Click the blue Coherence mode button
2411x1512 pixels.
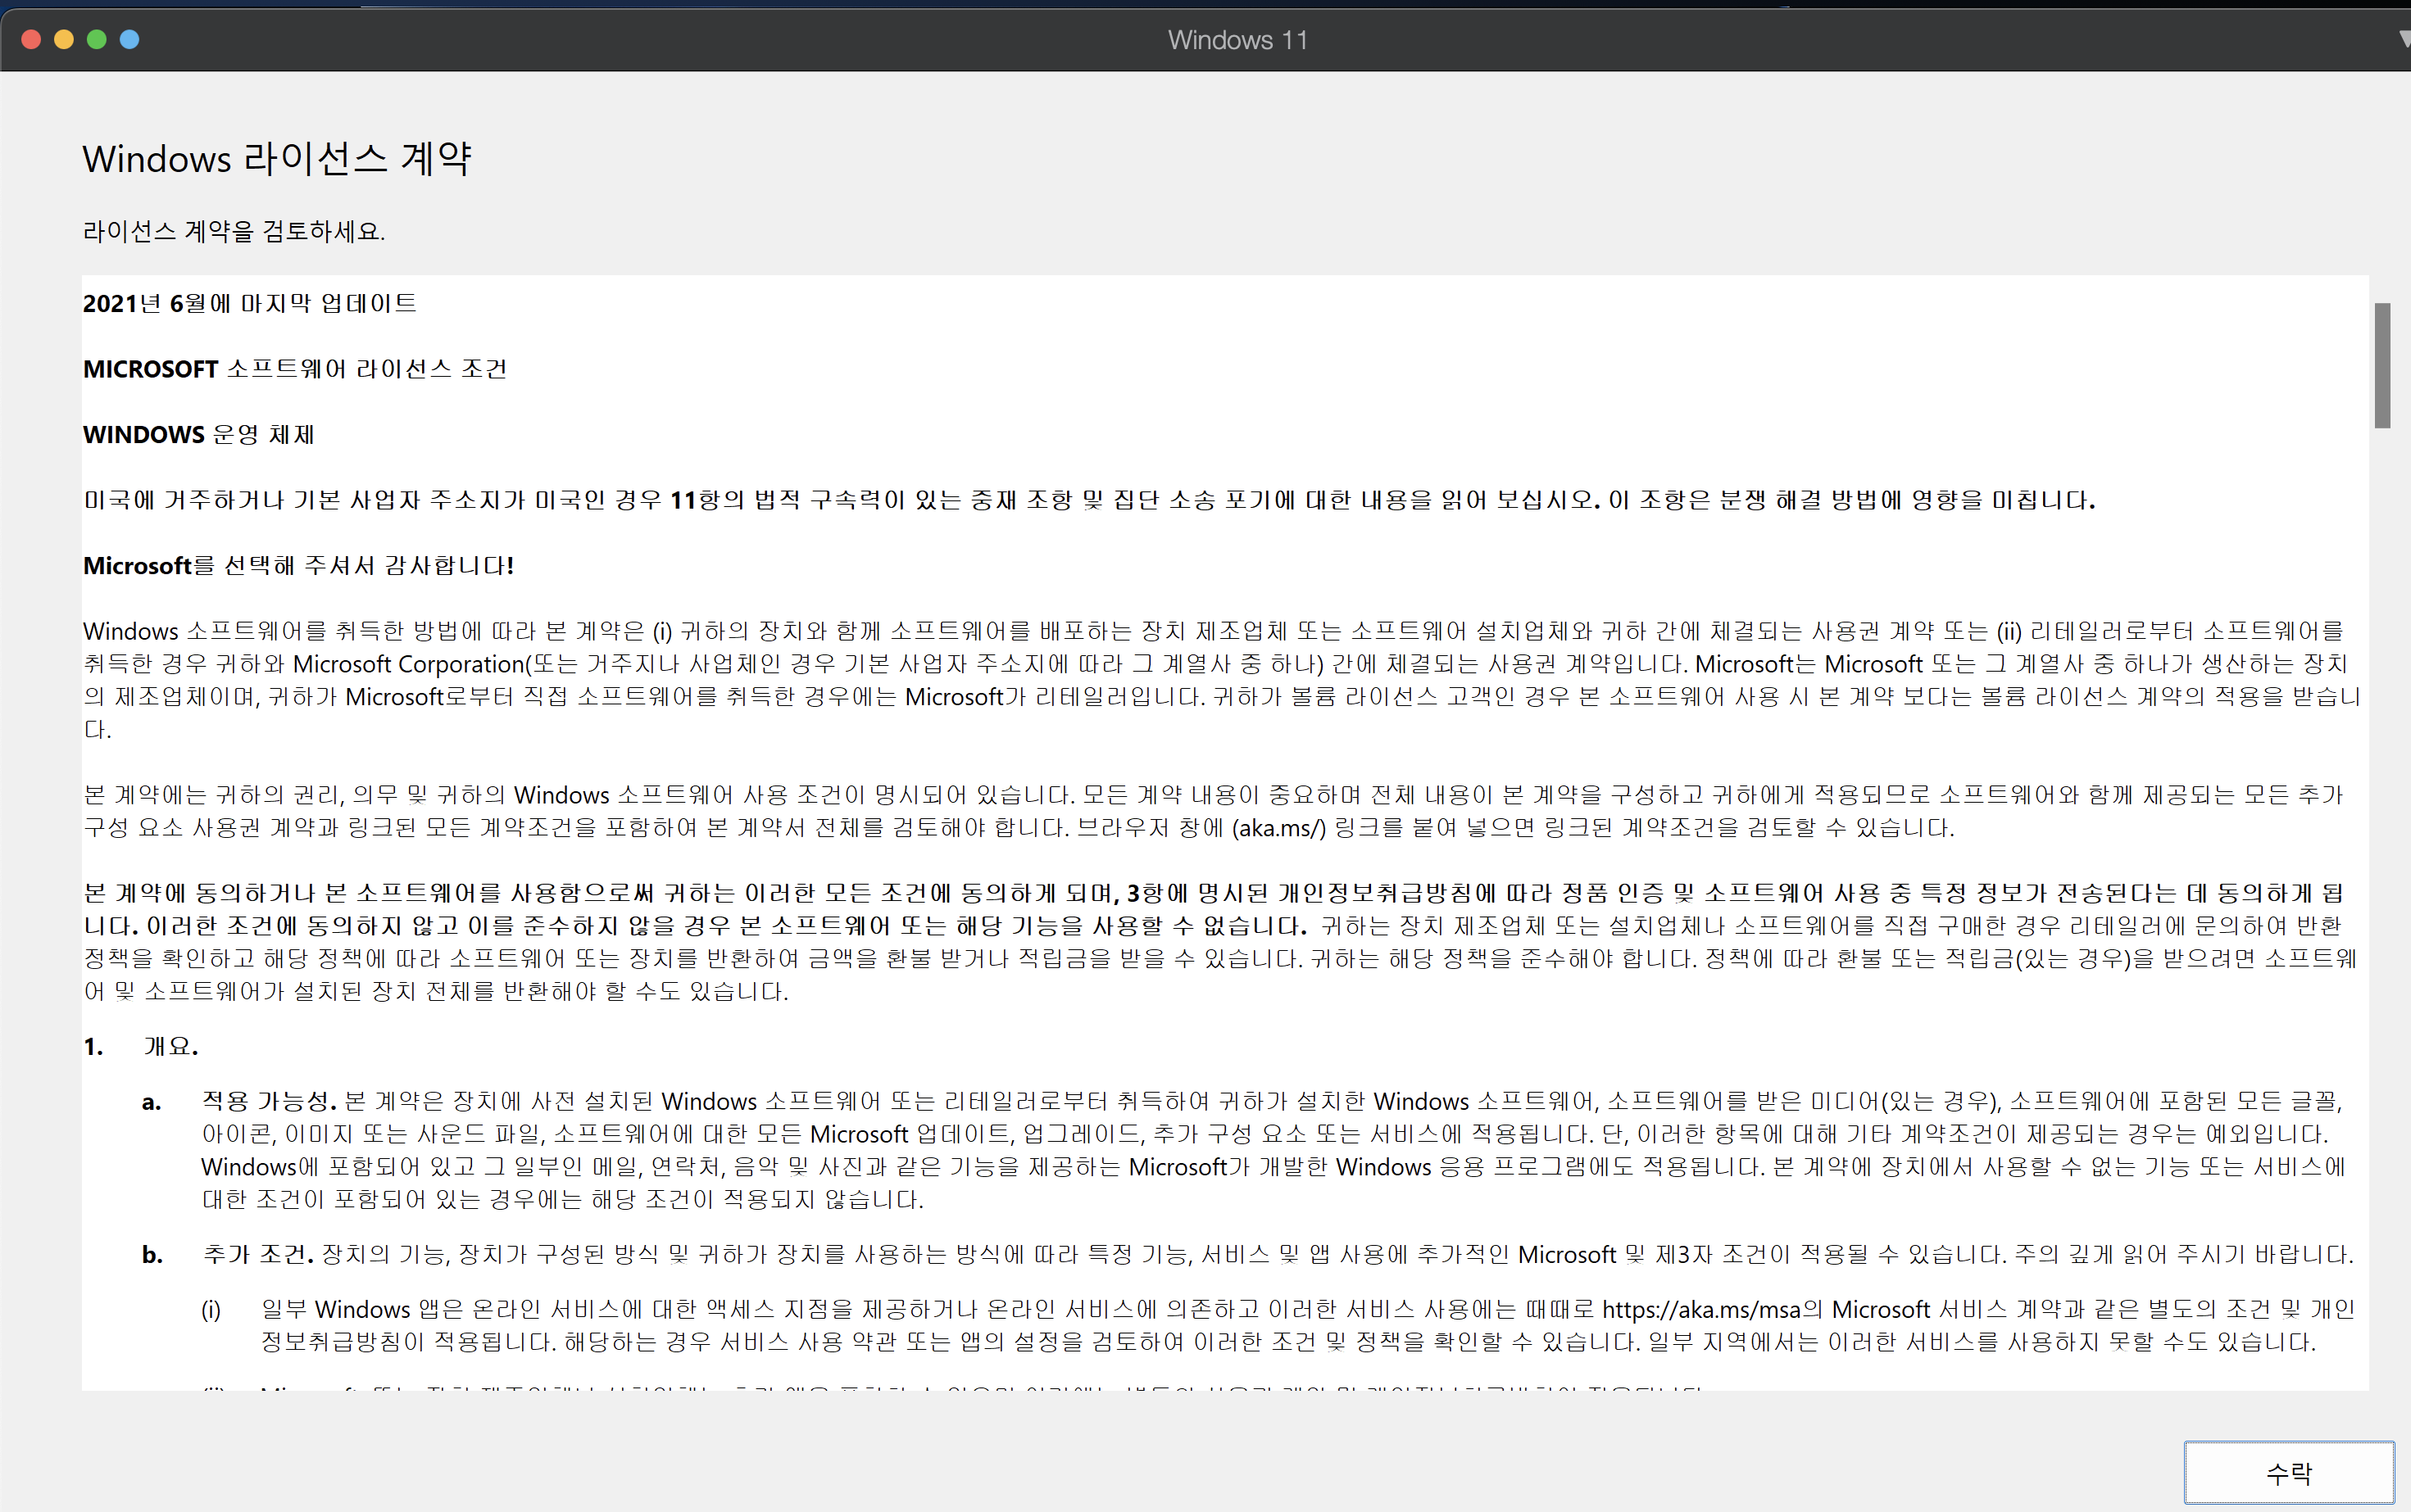(x=130, y=39)
